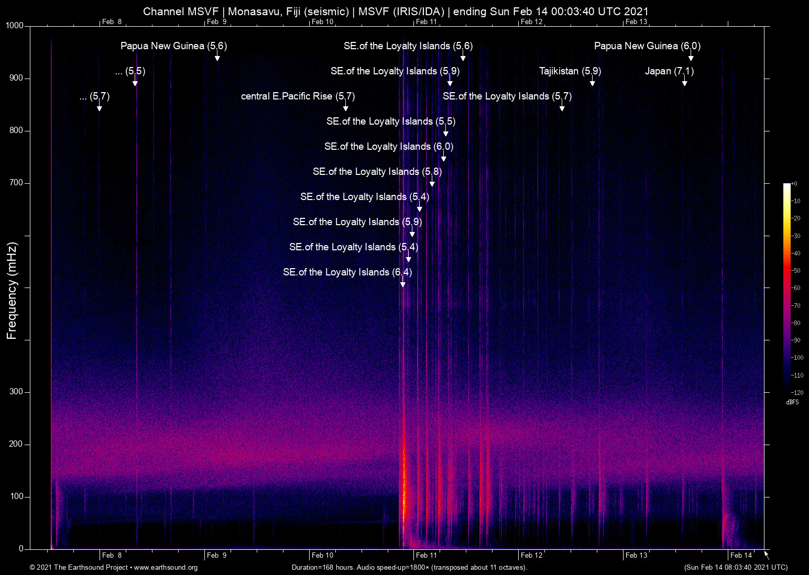This screenshot has height=575, width=809.
Task: Click "Feb 12" on the top time axis
Action: [x=531, y=21]
